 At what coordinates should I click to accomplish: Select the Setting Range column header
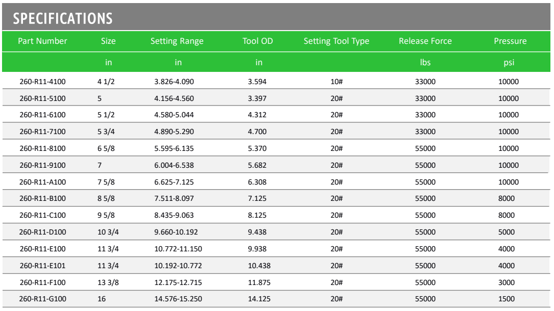pyautogui.click(x=177, y=41)
